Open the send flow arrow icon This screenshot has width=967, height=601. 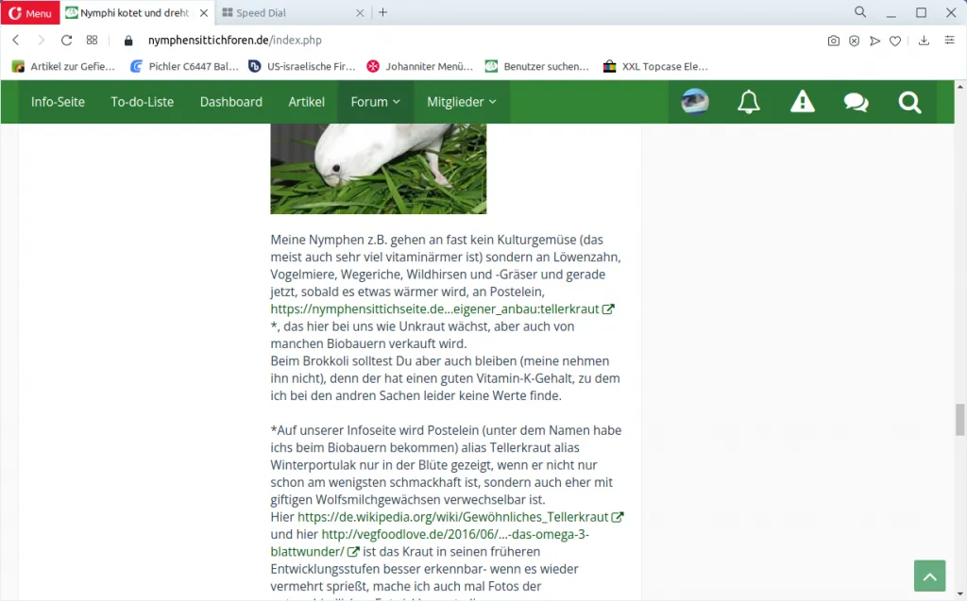click(874, 41)
